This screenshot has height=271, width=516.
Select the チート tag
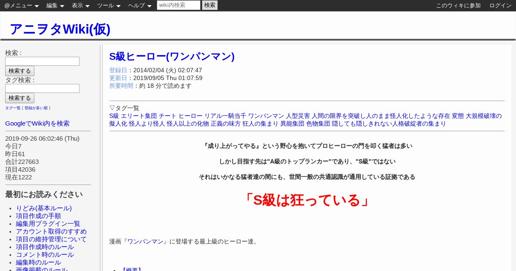[x=168, y=116]
